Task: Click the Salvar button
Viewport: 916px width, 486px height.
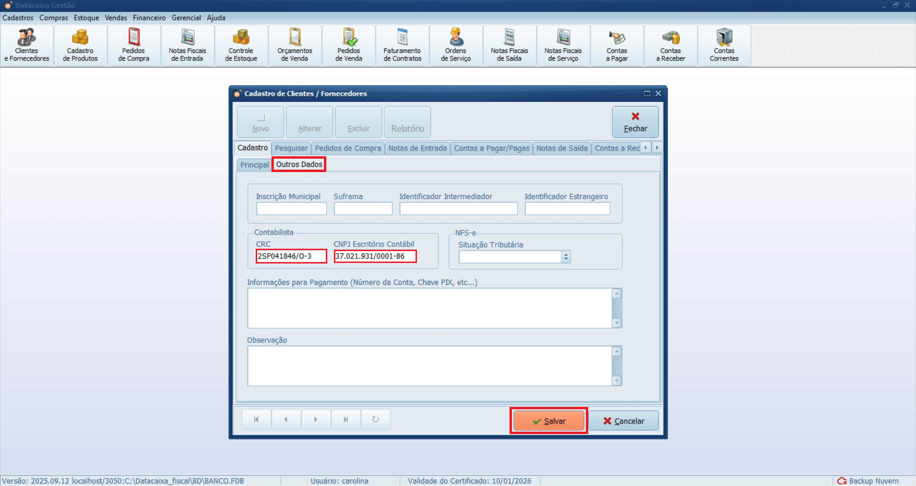Action: point(549,421)
